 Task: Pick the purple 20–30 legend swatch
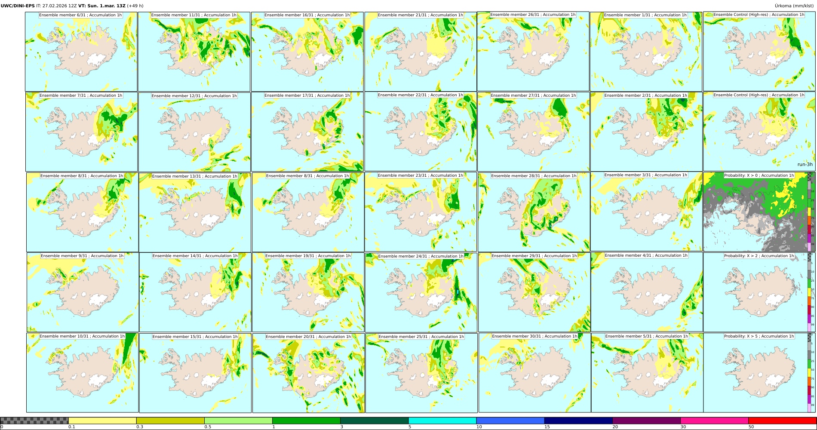click(646, 421)
